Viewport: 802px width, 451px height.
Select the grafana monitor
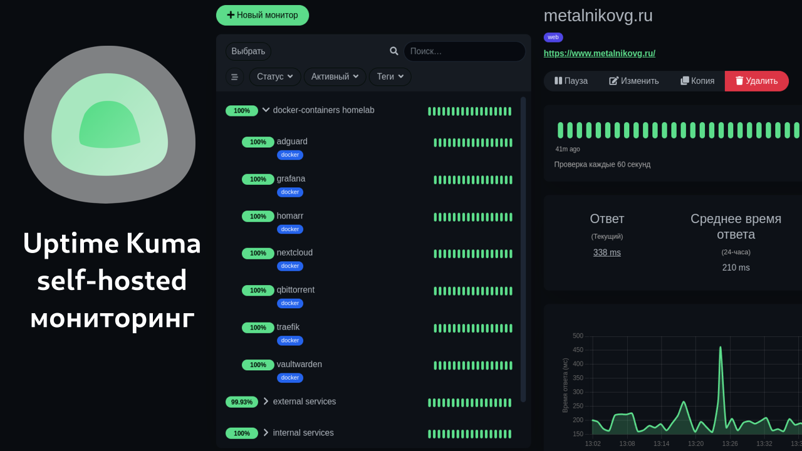pos(291,179)
